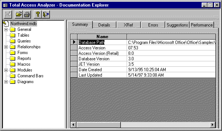The width and height of the screenshot is (222, 131).
Task: Click the Reports folder icon
Action: coord(13,58)
